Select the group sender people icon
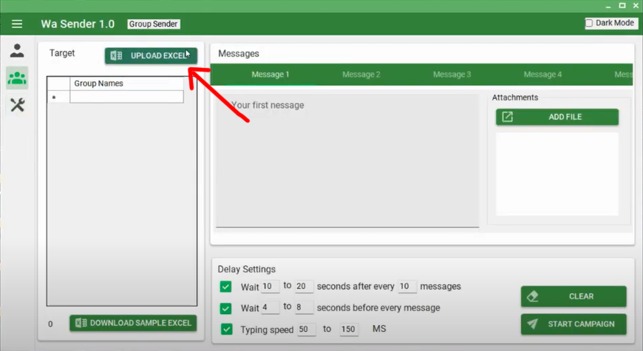This screenshot has width=643, height=351. [x=17, y=78]
